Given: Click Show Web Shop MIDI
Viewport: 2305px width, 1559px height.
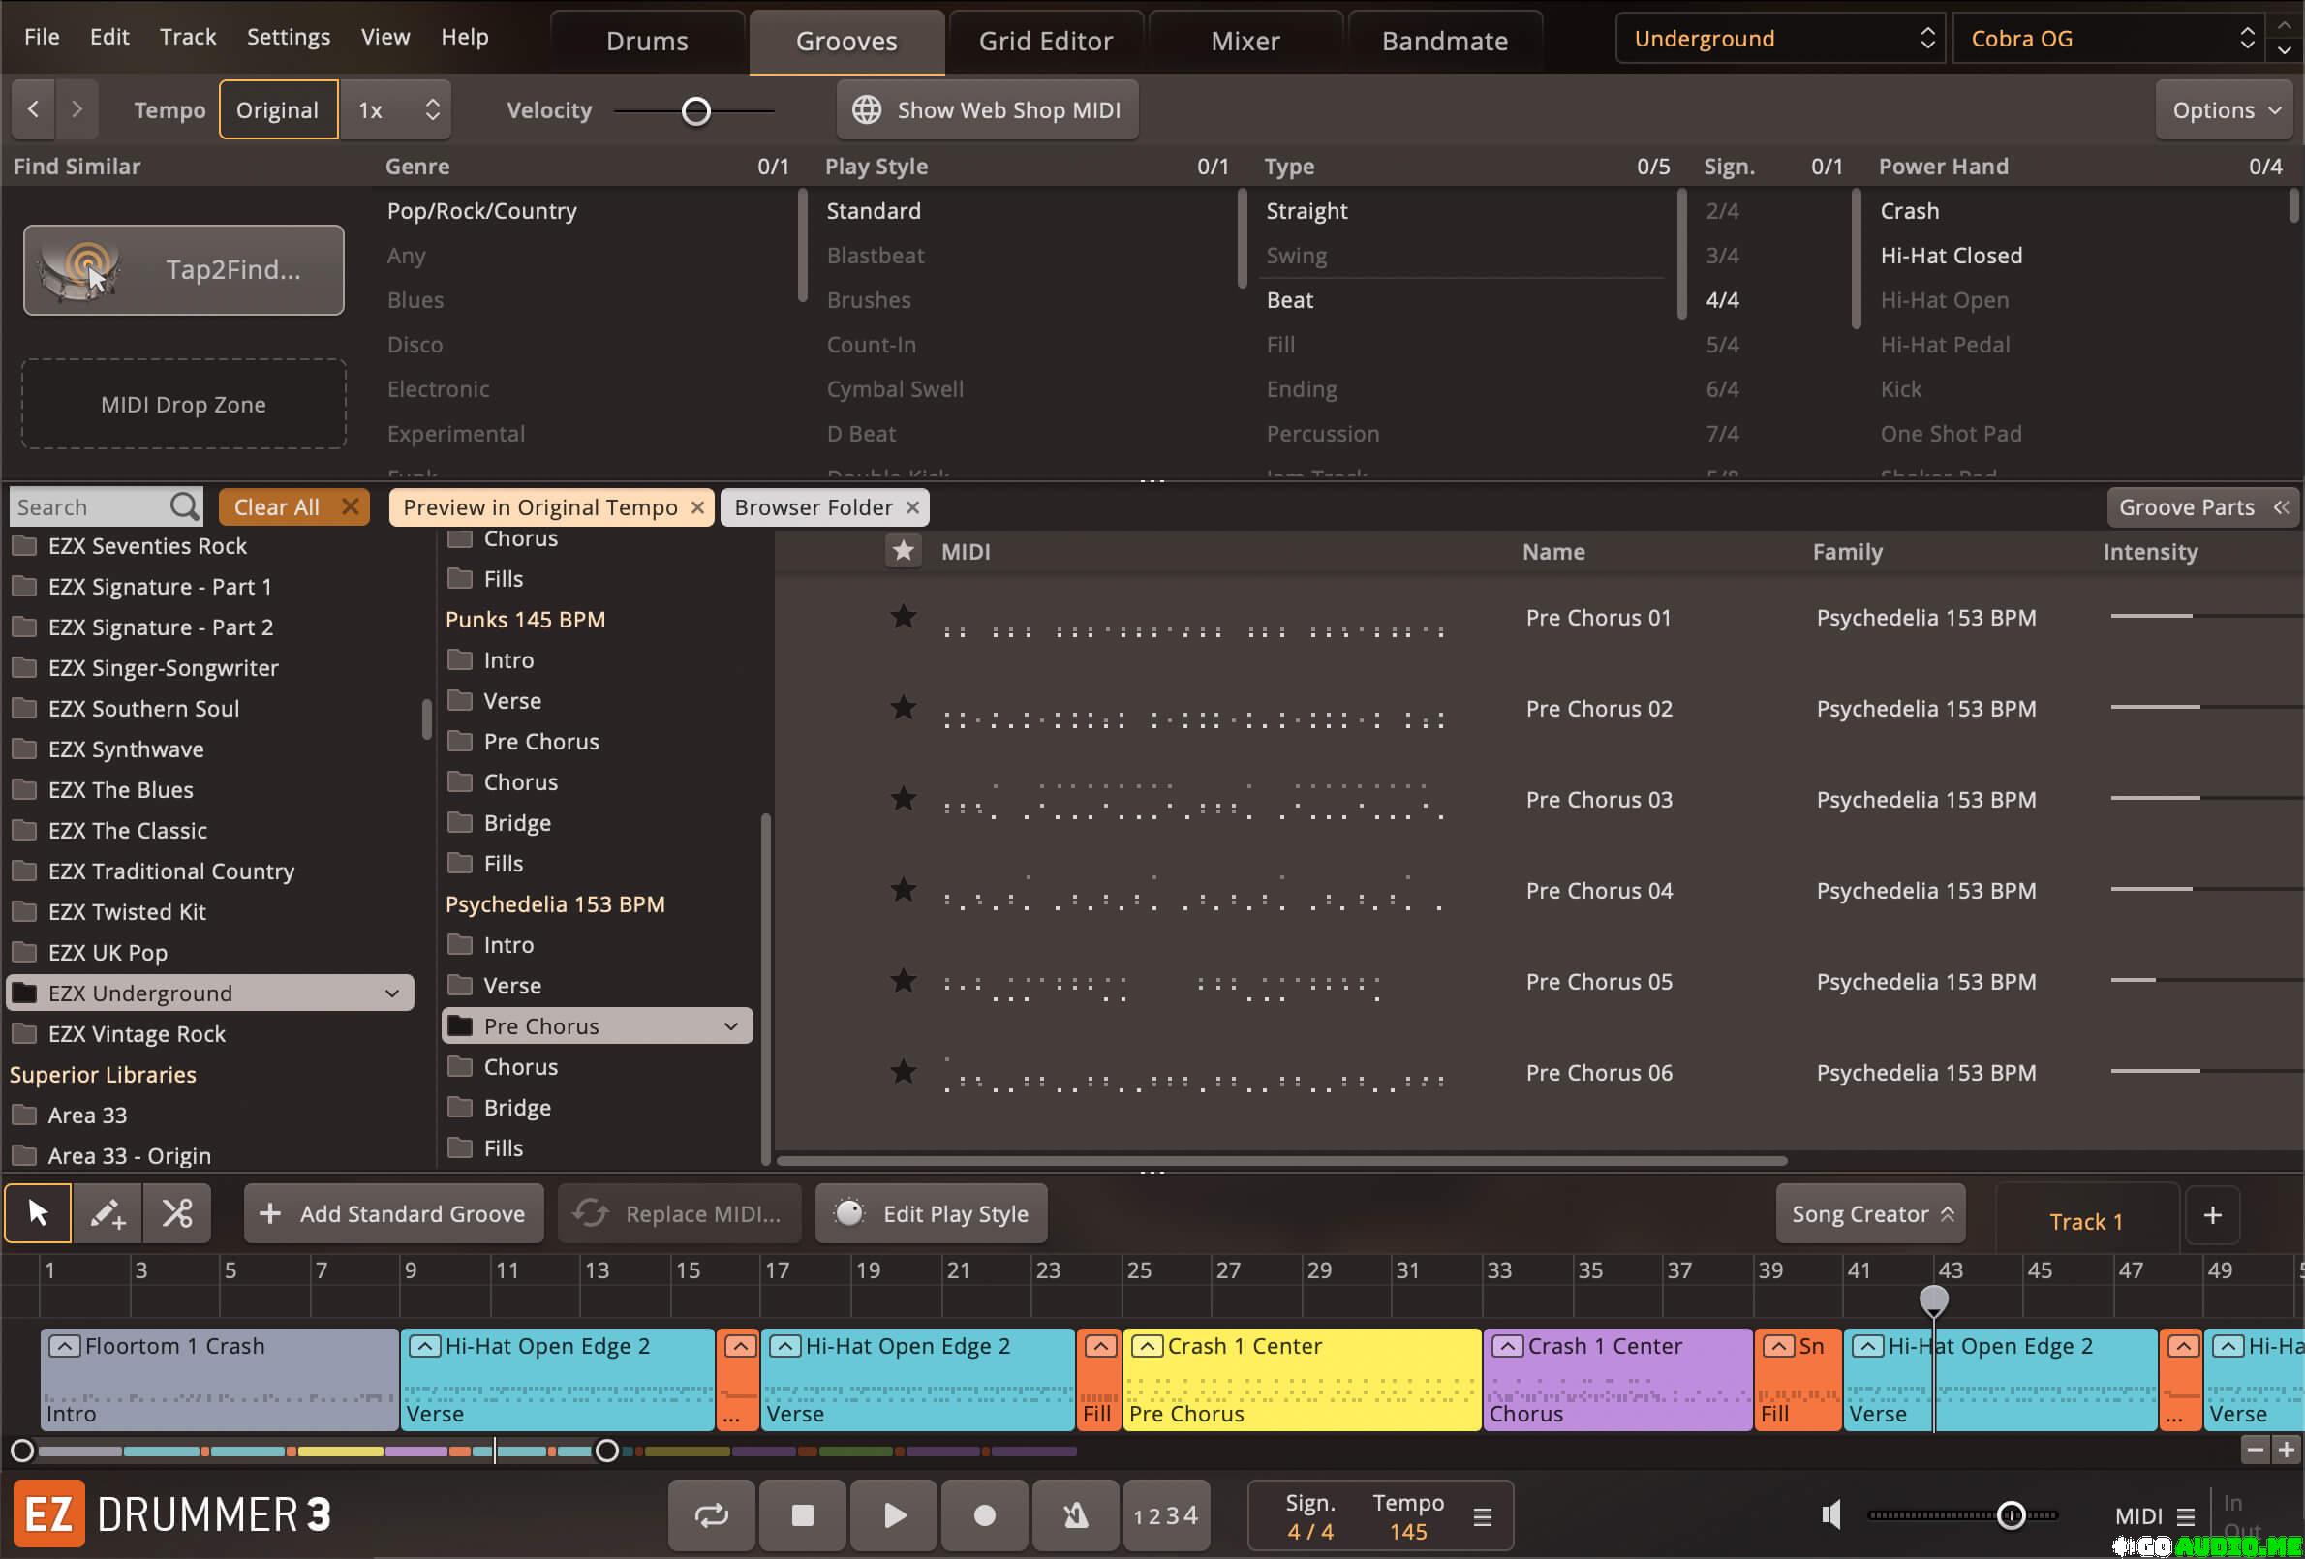Looking at the screenshot, I should tap(987, 109).
